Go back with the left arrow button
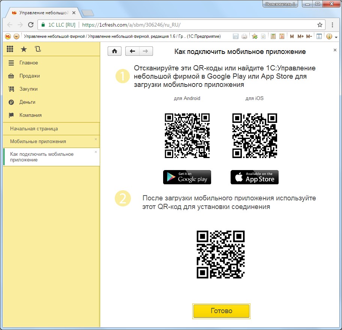The image size is (342, 330). click(x=132, y=51)
